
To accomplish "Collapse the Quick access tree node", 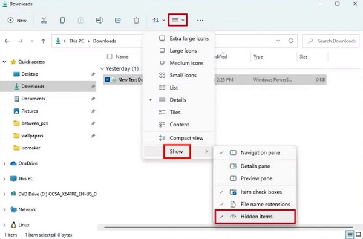I will click(x=4, y=62).
